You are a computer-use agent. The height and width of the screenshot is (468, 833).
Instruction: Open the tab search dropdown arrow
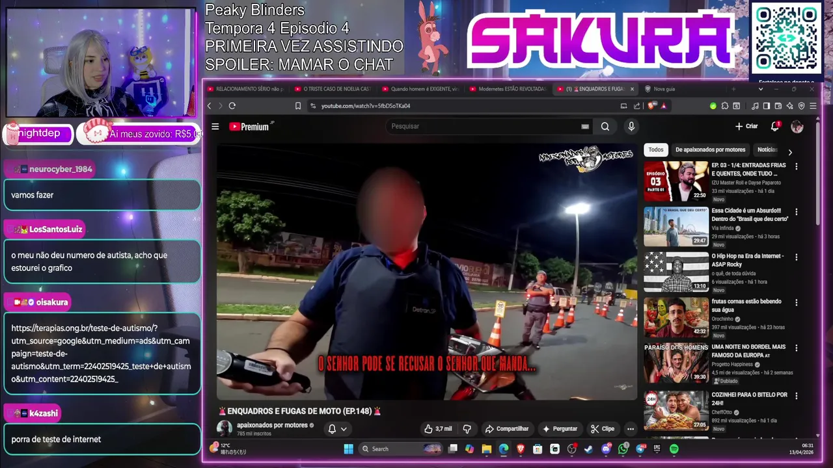point(761,89)
